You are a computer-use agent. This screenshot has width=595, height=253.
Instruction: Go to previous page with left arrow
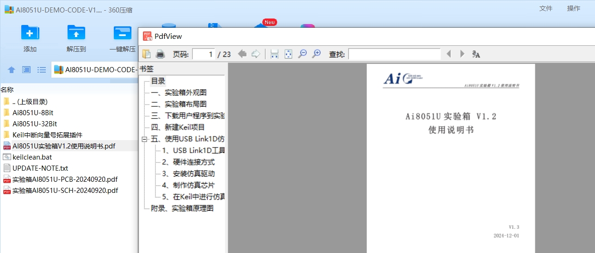pos(242,54)
